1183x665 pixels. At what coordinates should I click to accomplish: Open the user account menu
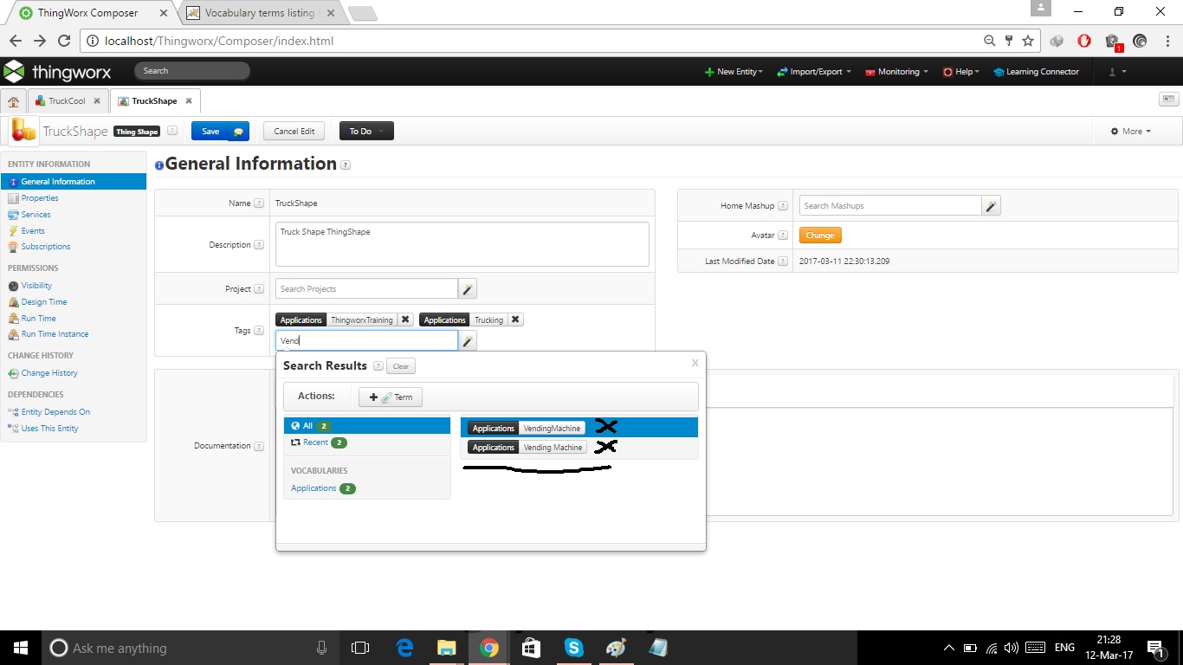(1117, 72)
